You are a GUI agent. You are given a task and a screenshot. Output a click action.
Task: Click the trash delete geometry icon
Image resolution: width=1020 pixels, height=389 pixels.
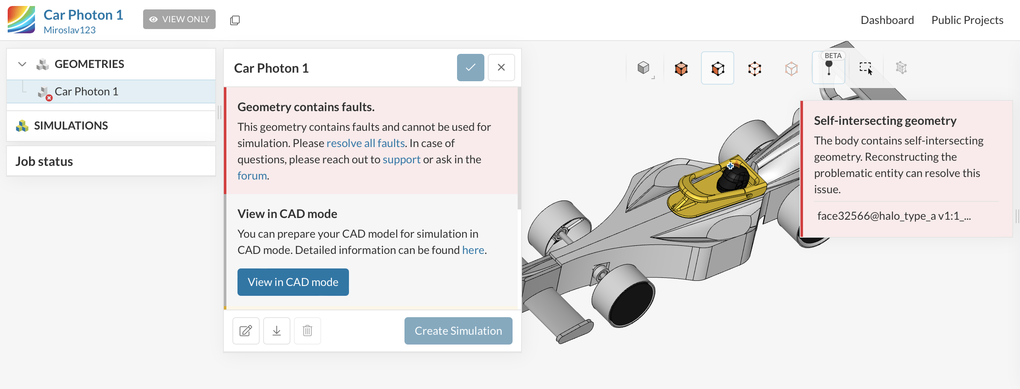[x=308, y=330]
